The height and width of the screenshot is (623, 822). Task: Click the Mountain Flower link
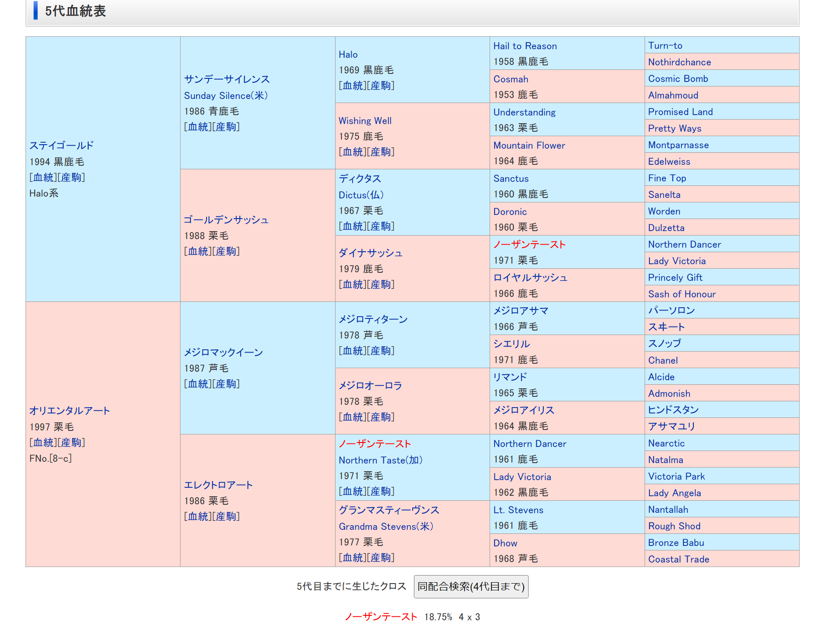point(529,146)
